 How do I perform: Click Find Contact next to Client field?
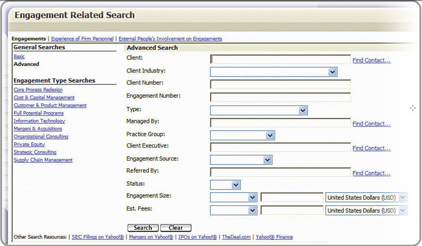click(371, 60)
